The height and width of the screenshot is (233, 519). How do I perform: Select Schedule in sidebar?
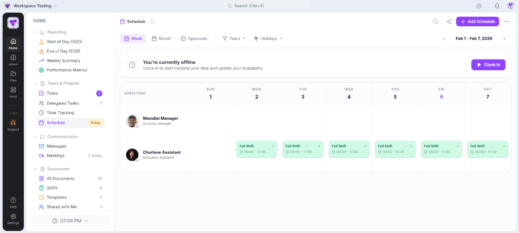coord(70,123)
